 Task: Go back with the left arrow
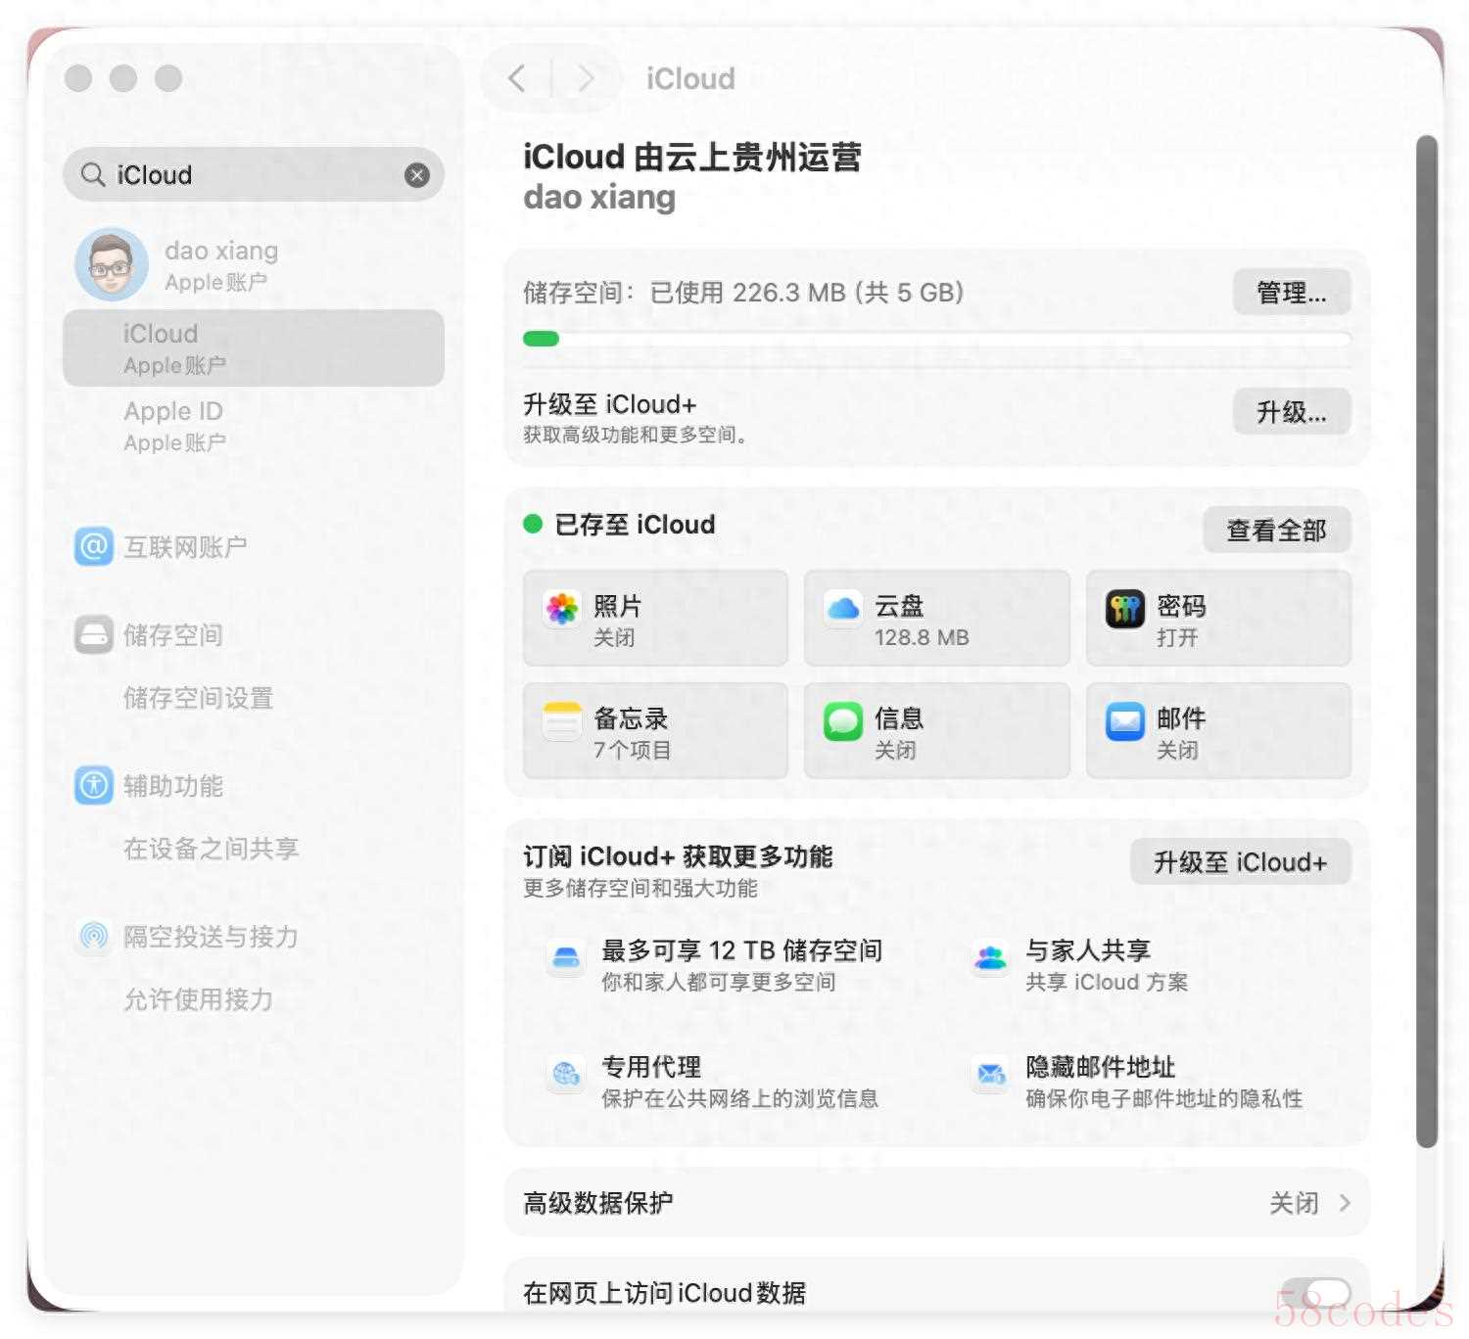517,78
